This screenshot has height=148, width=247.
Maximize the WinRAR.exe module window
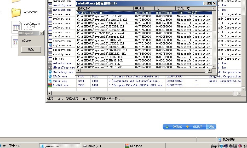[210, 3]
